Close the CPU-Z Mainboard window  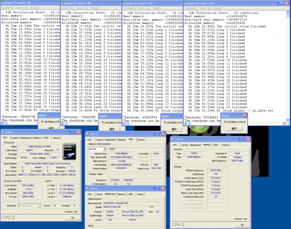point(163,188)
